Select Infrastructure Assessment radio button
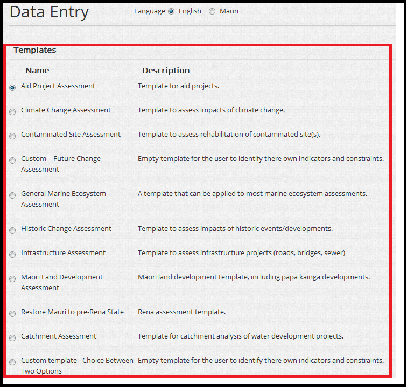The image size is (407, 387). coord(12,255)
